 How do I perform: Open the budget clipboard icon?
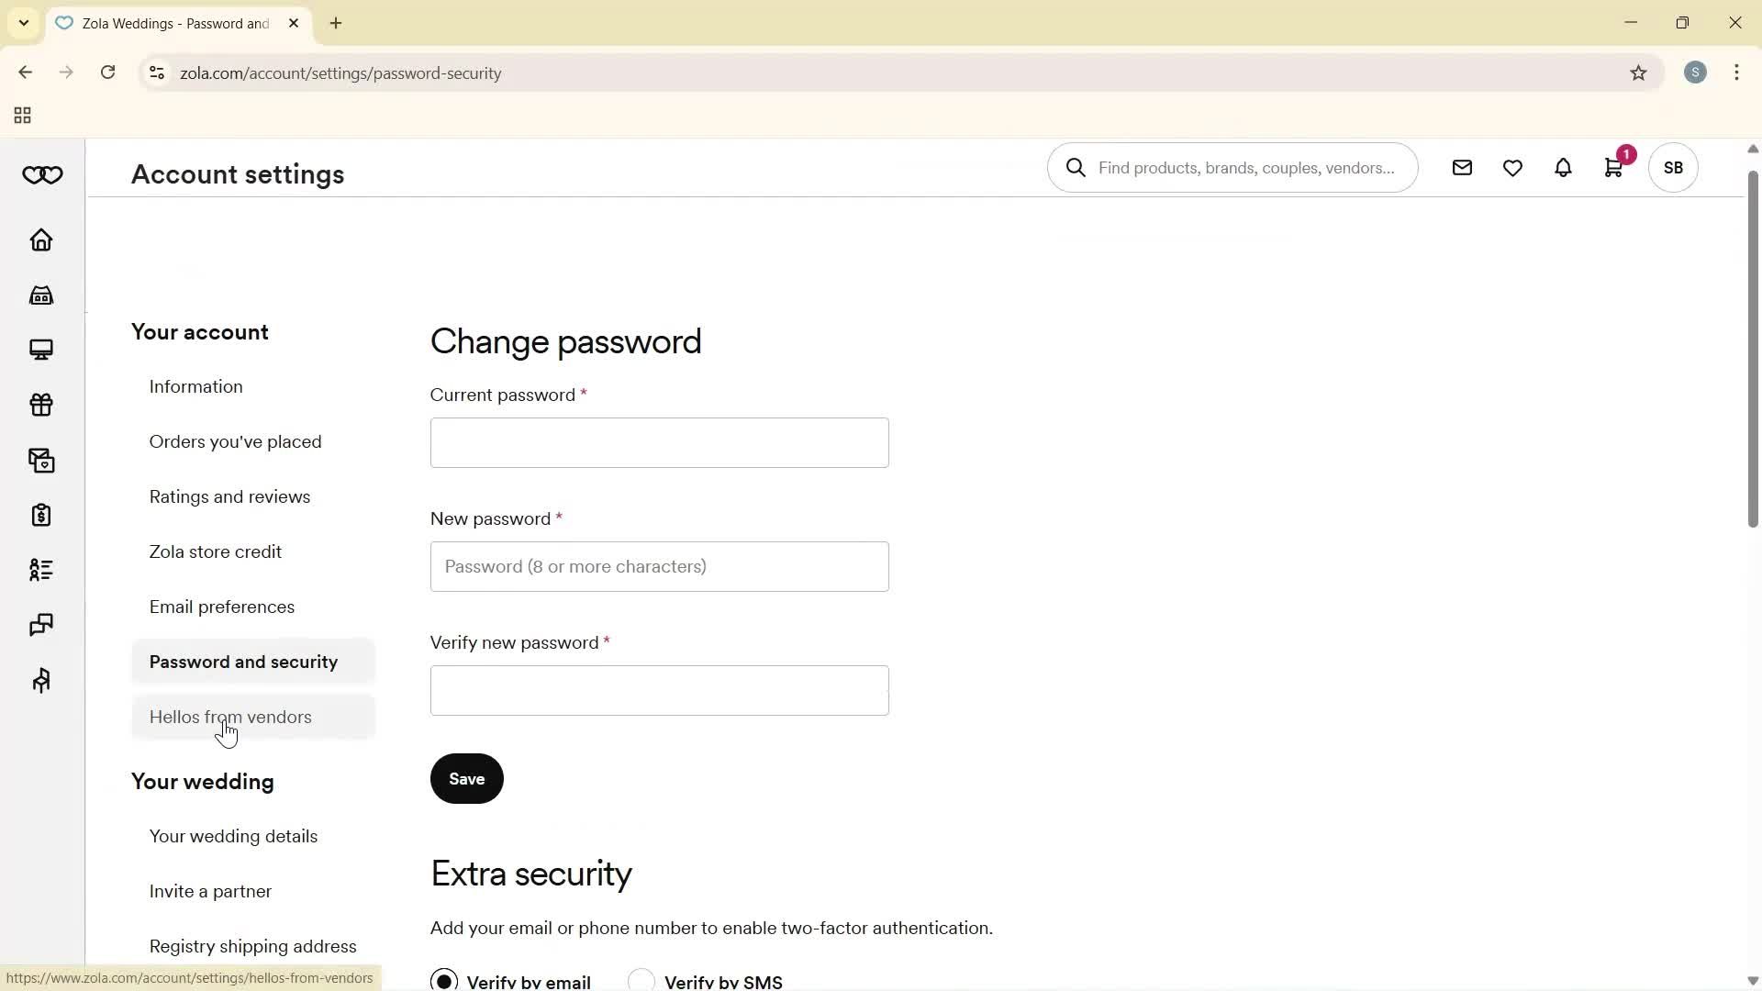tap(41, 515)
